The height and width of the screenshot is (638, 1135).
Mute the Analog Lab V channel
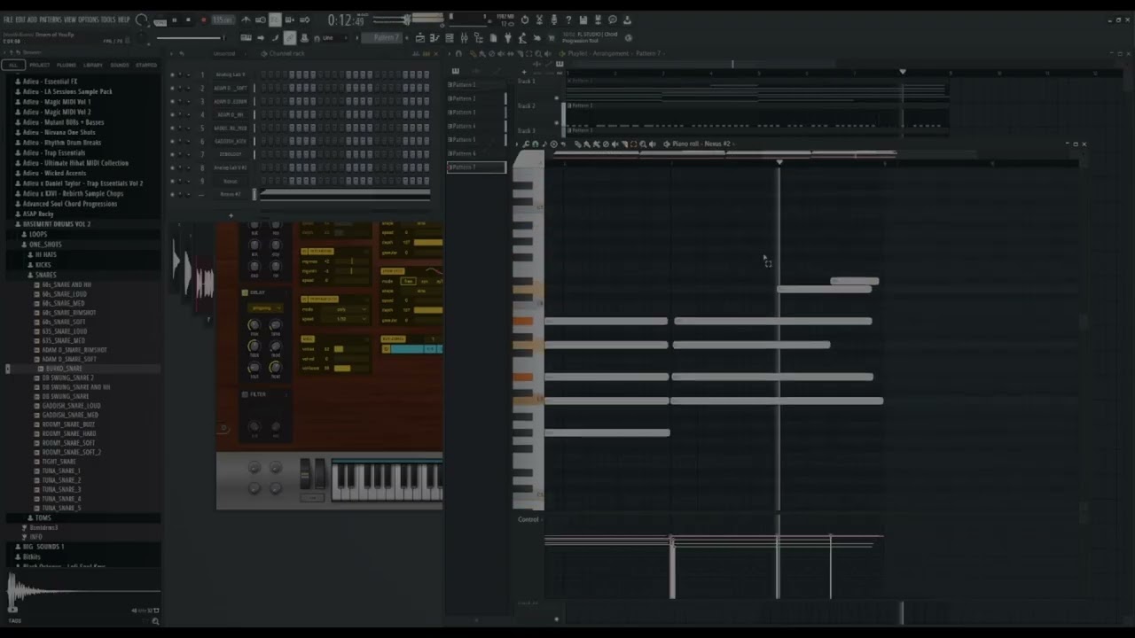click(x=172, y=74)
